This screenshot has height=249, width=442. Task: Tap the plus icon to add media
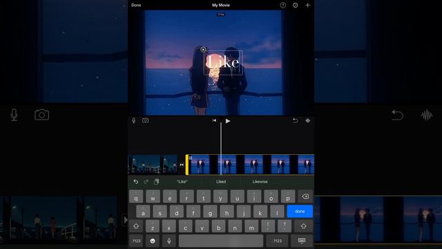coord(307,5)
